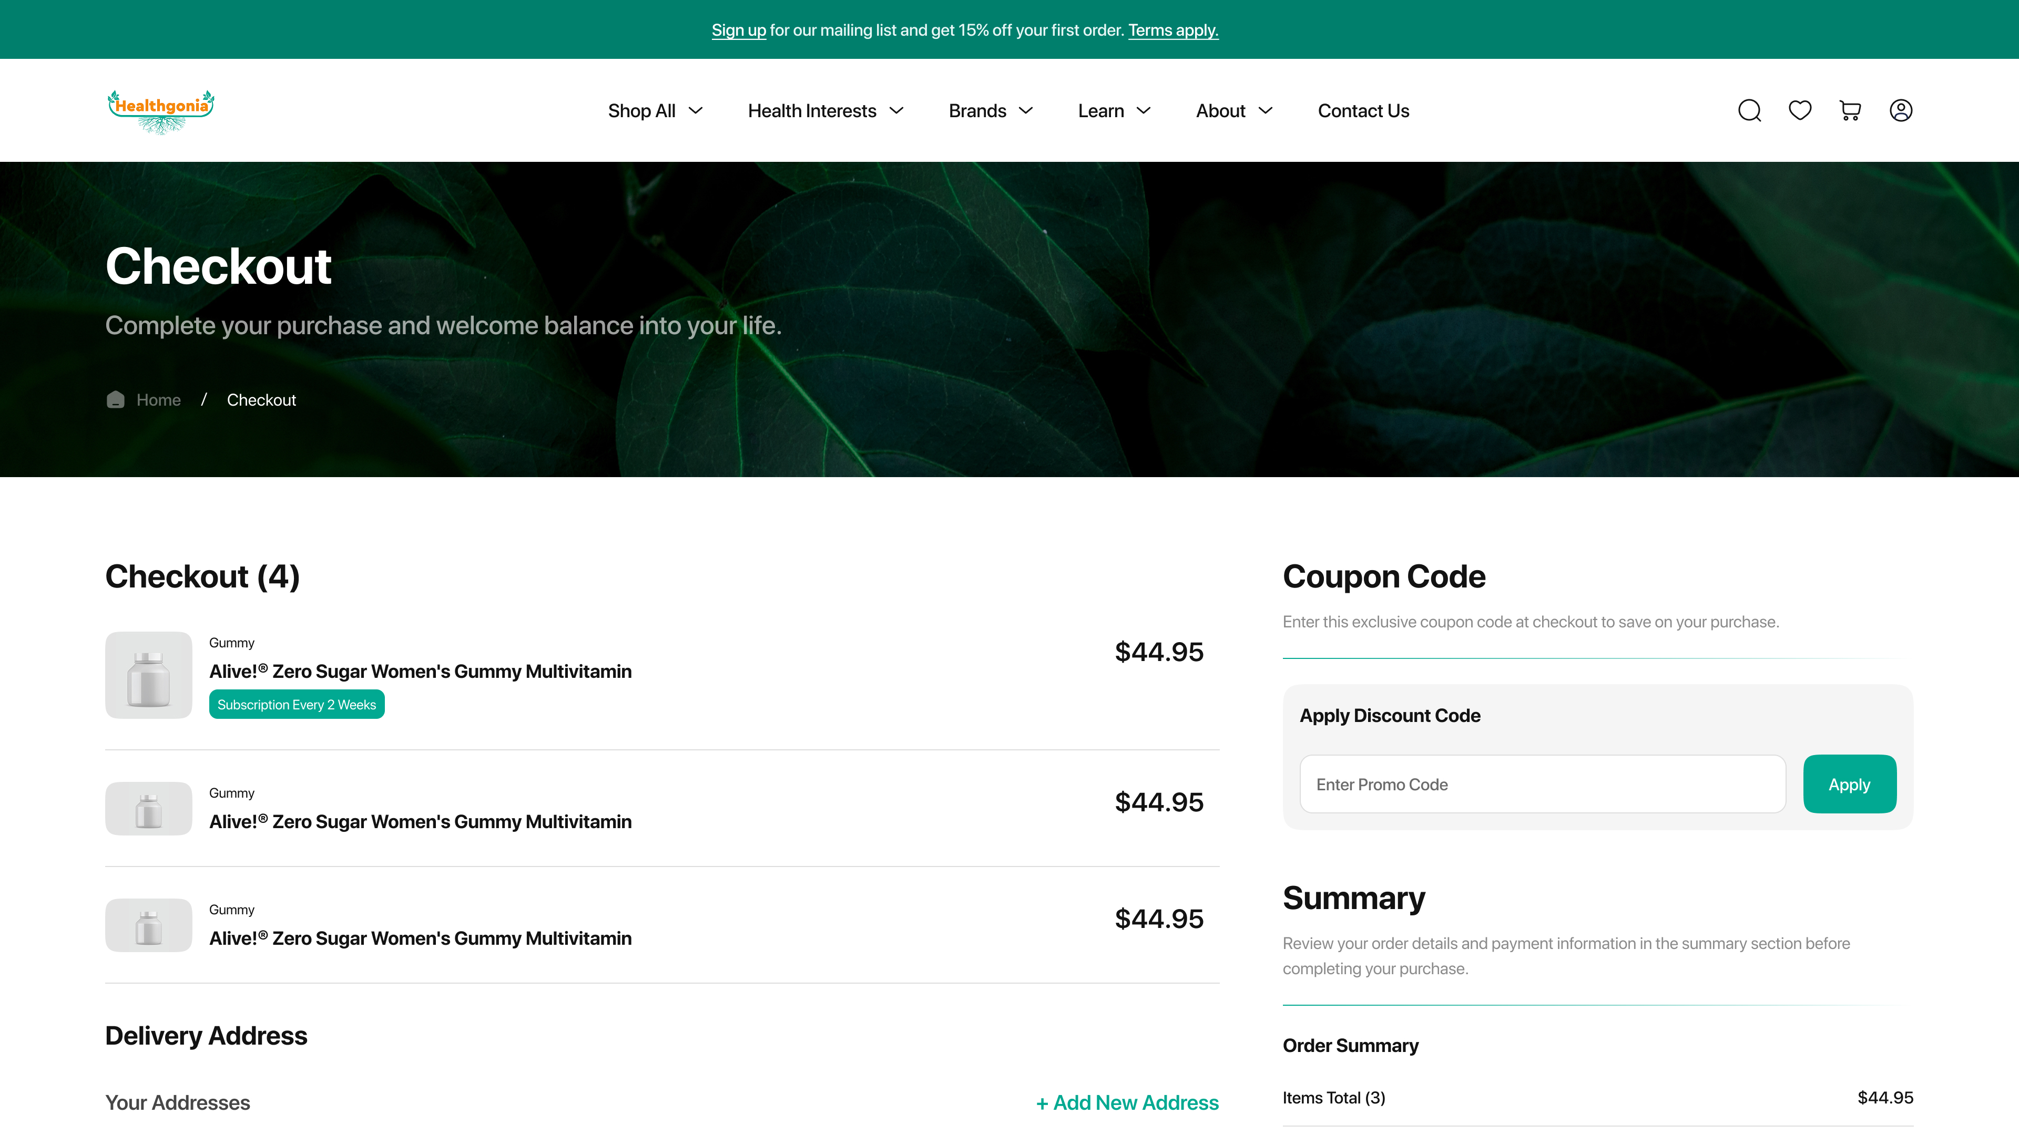The width and height of the screenshot is (2019, 1135).
Task: Click the Add New Address link
Action: point(1127,1102)
